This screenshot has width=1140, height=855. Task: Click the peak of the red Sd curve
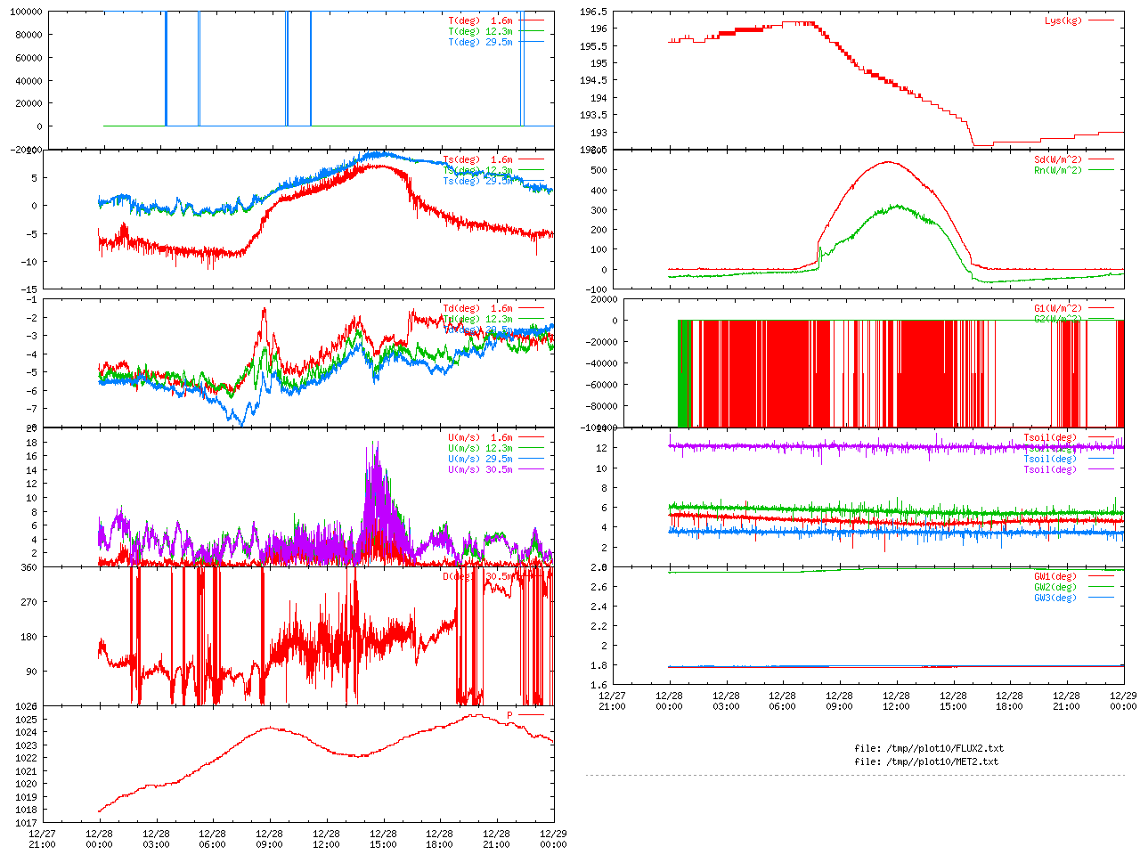888,162
